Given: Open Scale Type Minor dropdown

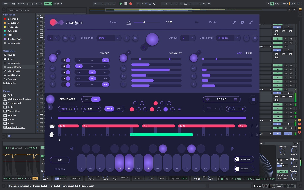Looking at the screenshot, I should click(x=108, y=38).
